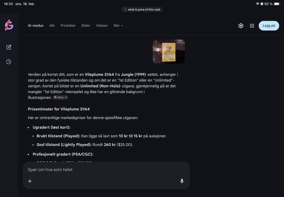This screenshot has width=284, height=197.
Task: Switch to the Produkter tab
Action: (x=68, y=26)
